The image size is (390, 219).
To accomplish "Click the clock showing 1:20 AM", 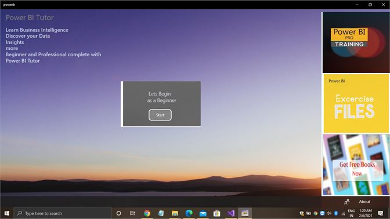I will pos(366,213).
